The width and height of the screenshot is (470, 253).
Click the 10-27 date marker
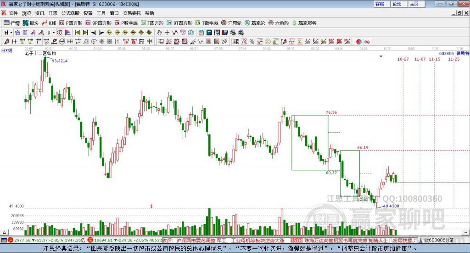pos(403,59)
